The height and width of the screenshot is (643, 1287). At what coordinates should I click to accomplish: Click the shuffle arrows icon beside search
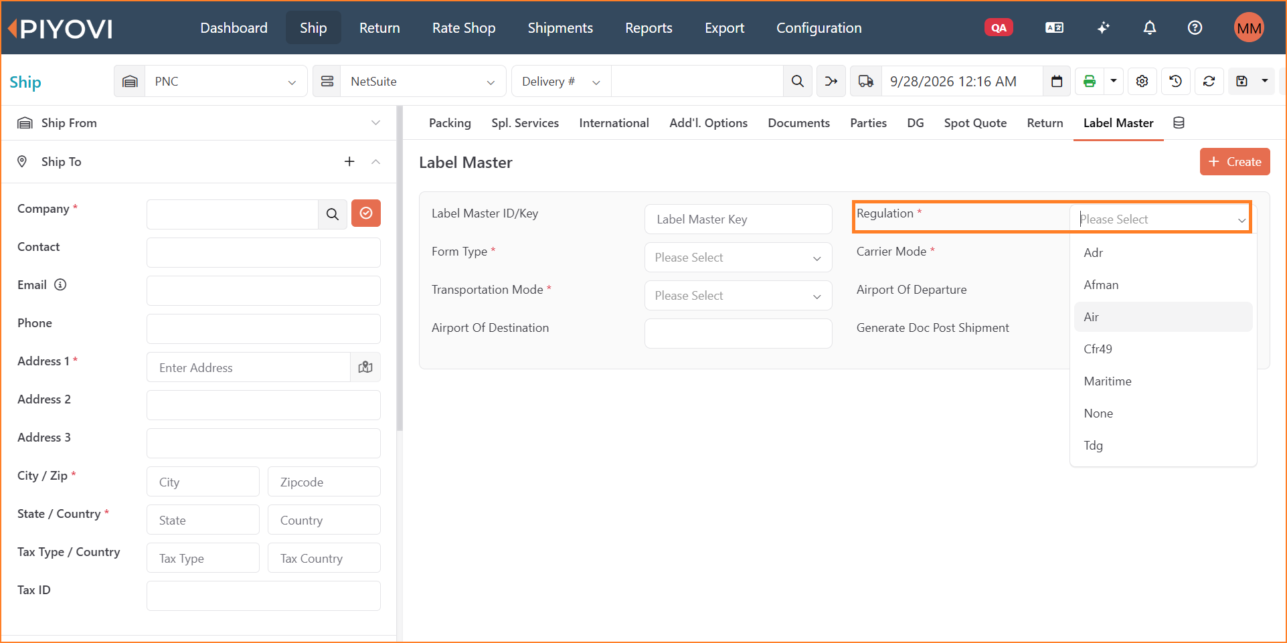point(831,82)
